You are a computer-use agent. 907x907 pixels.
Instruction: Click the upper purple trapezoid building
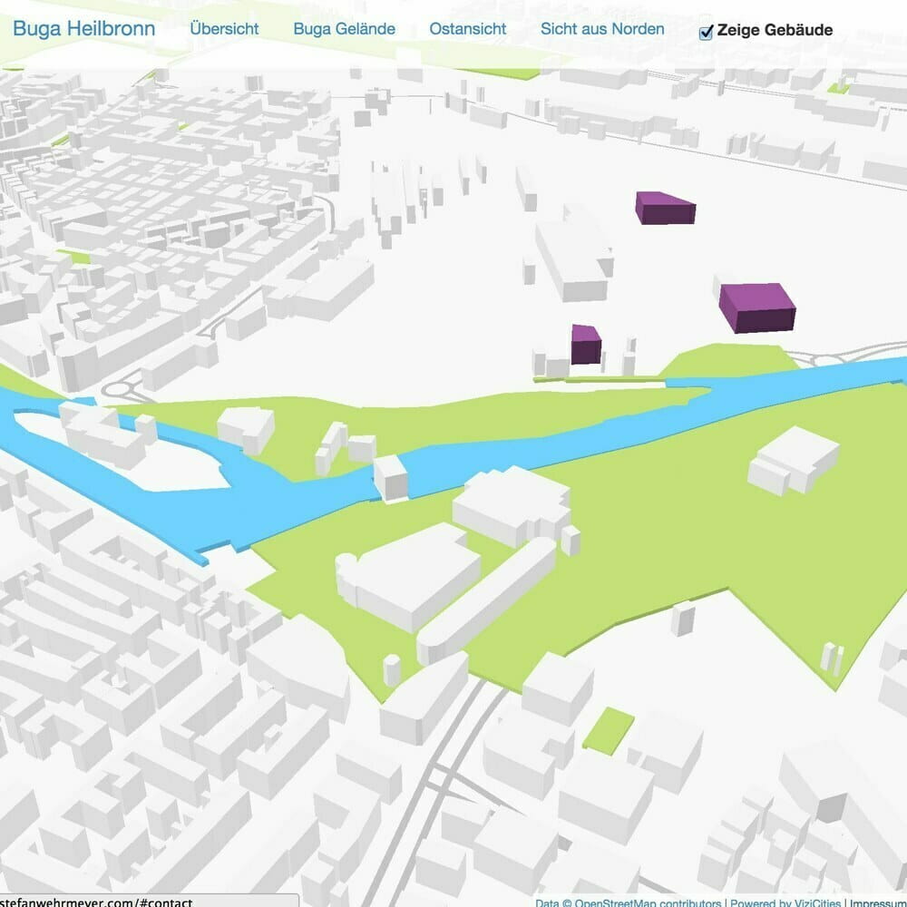pyautogui.click(x=665, y=207)
